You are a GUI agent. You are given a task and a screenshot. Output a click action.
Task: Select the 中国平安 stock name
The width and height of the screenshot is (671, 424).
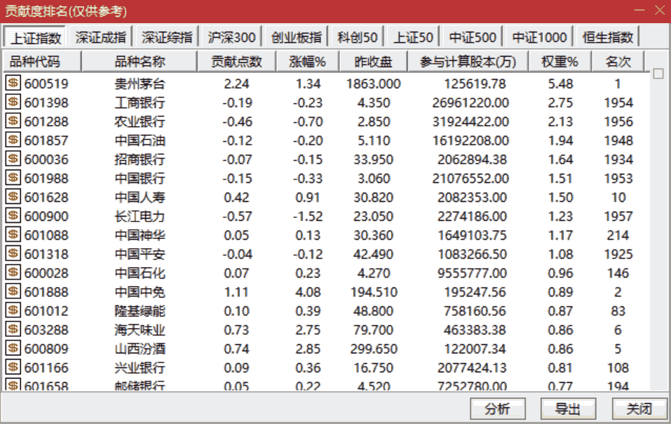point(140,254)
